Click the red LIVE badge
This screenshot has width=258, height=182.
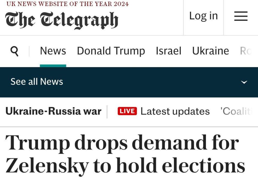coord(127,111)
